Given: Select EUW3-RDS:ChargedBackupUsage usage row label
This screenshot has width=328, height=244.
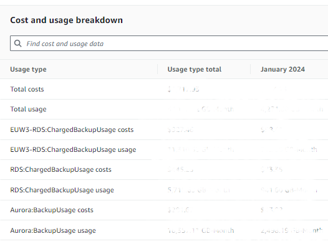Looking at the screenshot, I should [73, 149].
